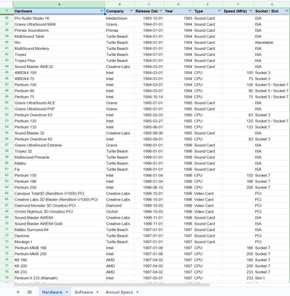Select cell Sound Blaster AWE32

[59, 67]
